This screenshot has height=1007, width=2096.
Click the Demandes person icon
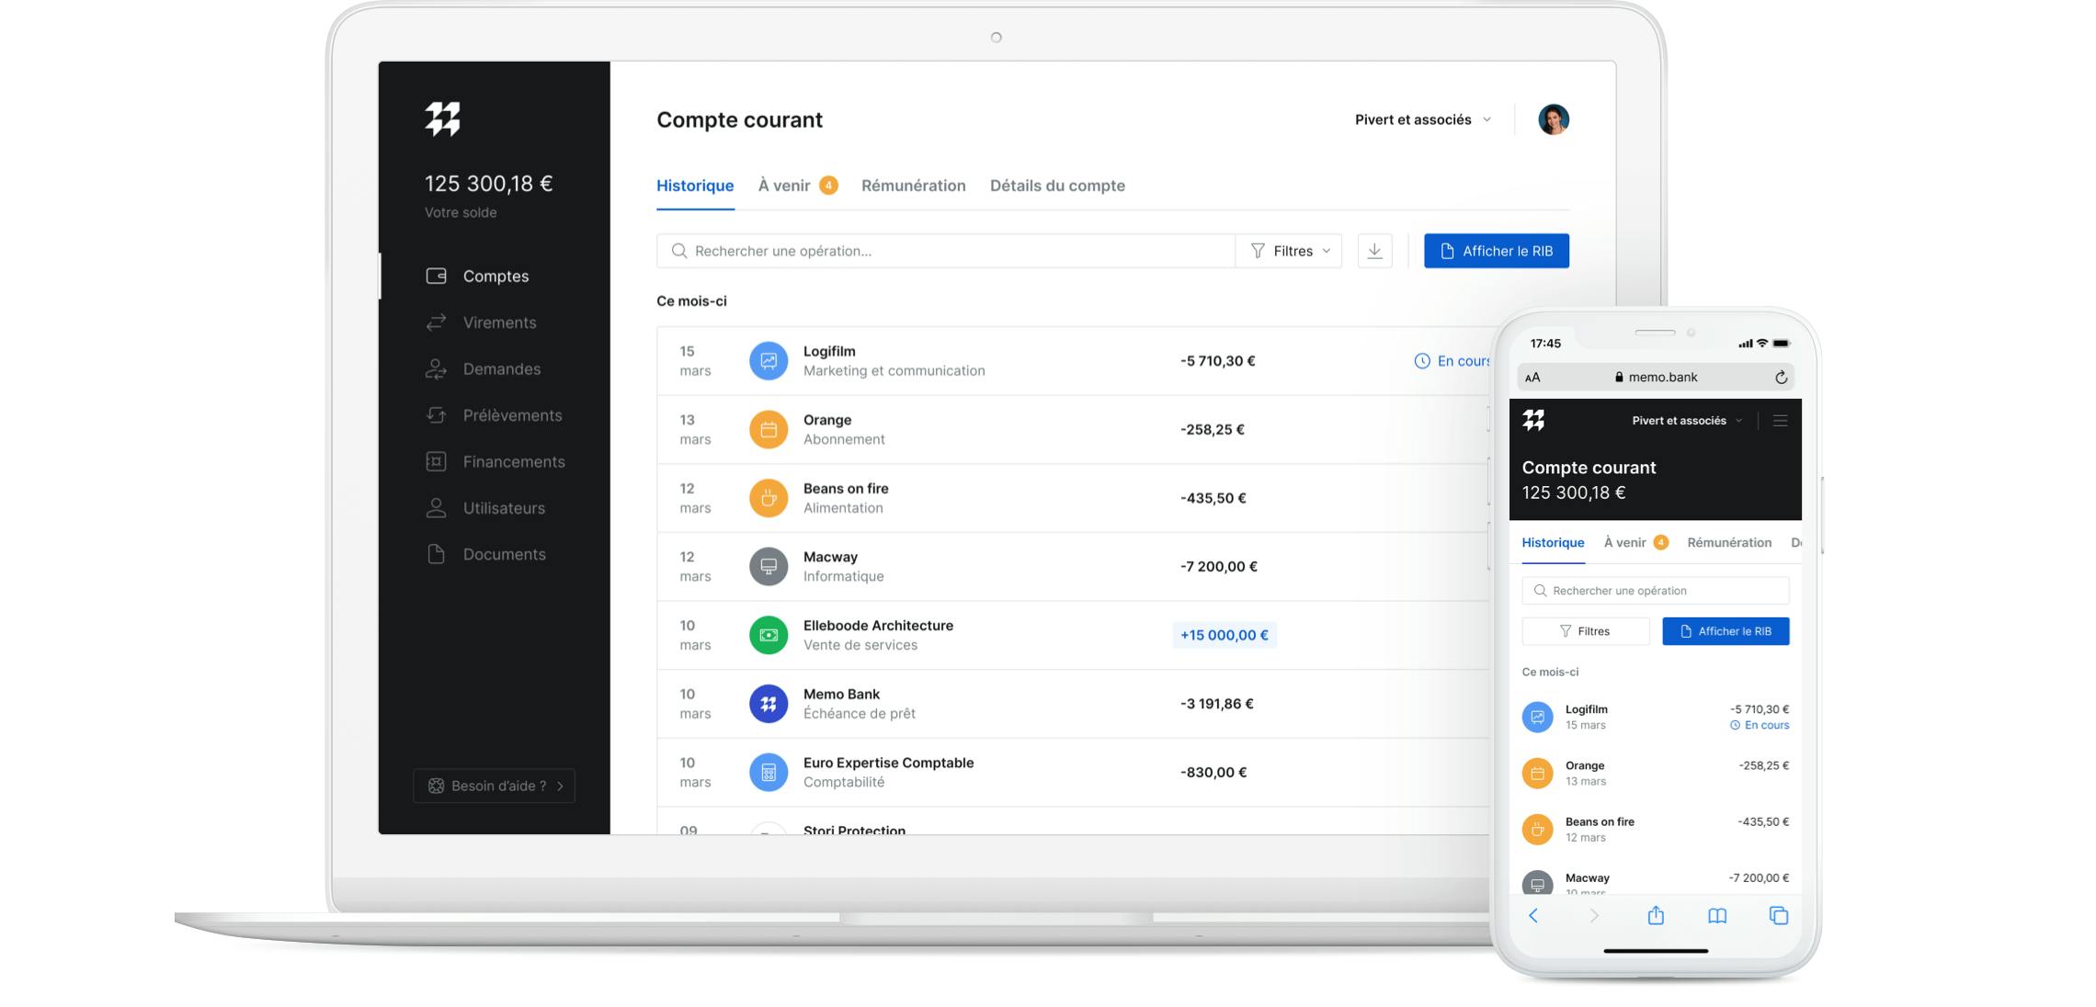point(436,368)
